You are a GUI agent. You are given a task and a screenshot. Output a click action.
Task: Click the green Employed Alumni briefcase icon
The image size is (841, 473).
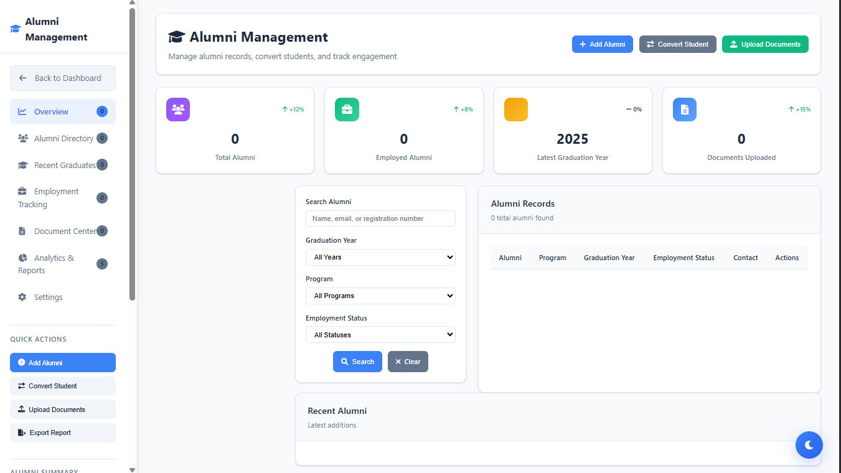(x=347, y=110)
